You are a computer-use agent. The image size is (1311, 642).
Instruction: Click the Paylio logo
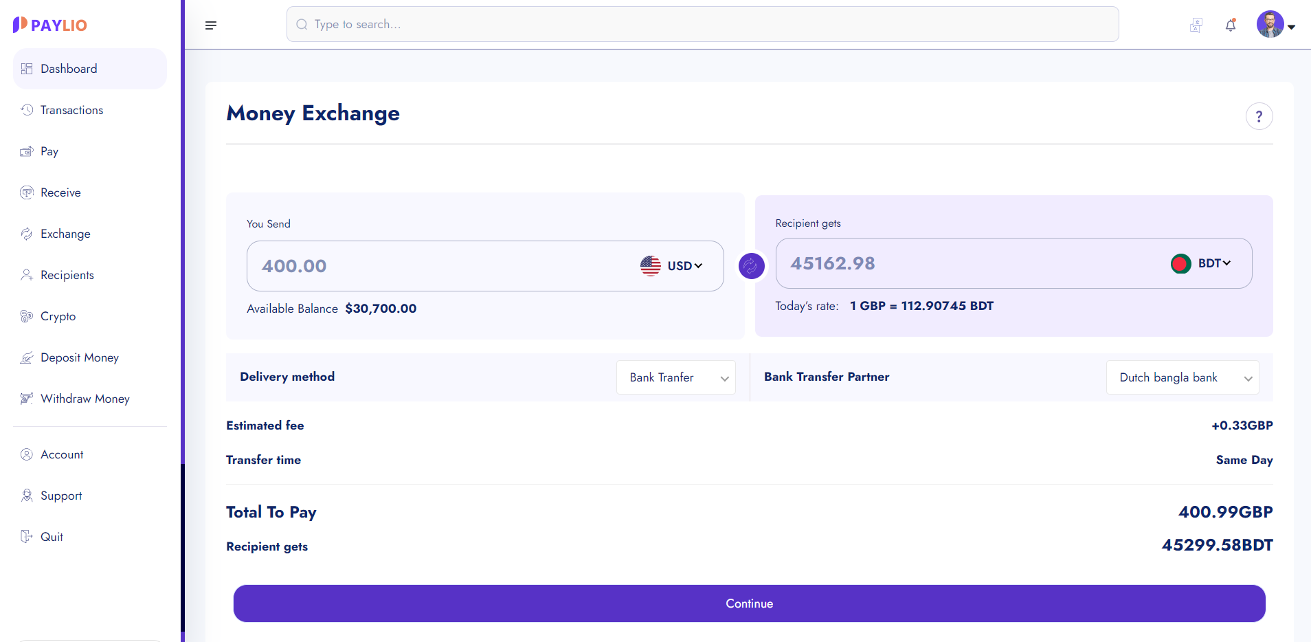[49, 25]
